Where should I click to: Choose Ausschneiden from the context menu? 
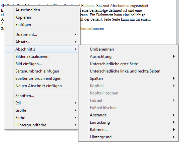point(42,10)
